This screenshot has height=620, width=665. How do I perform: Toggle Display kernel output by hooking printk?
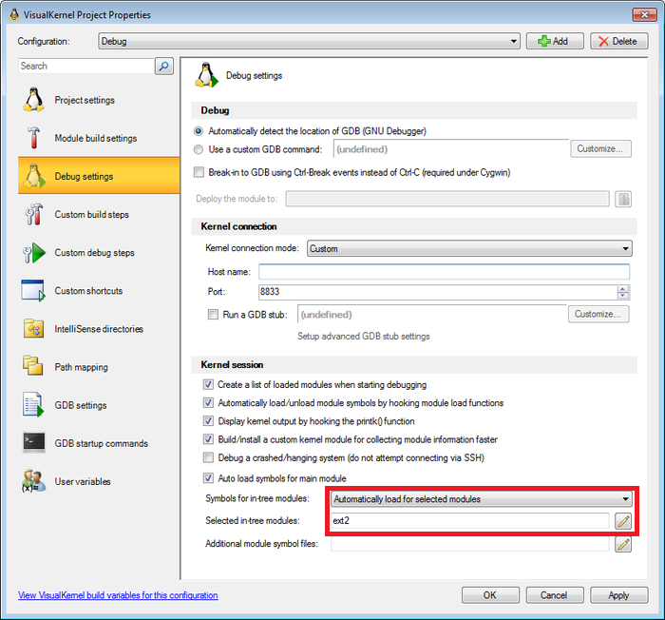pyautogui.click(x=208, y=421)
